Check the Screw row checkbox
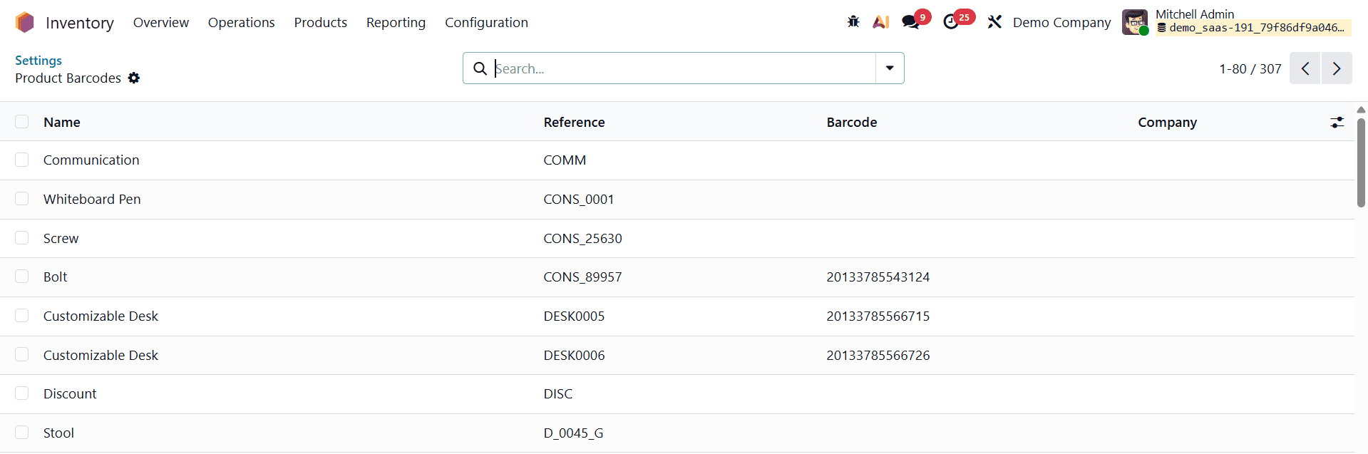Image resolution: width=1368 pixels, height=454 pixels. [x=22, y=238]
